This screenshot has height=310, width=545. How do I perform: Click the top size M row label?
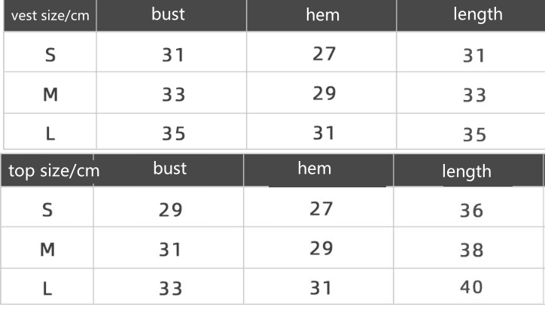point(47,249)
